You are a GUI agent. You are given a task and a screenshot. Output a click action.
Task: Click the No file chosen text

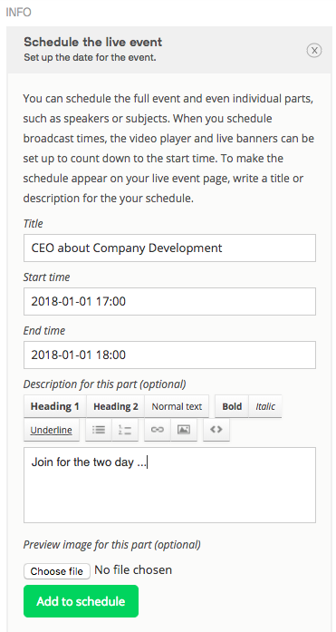point(133,570)
